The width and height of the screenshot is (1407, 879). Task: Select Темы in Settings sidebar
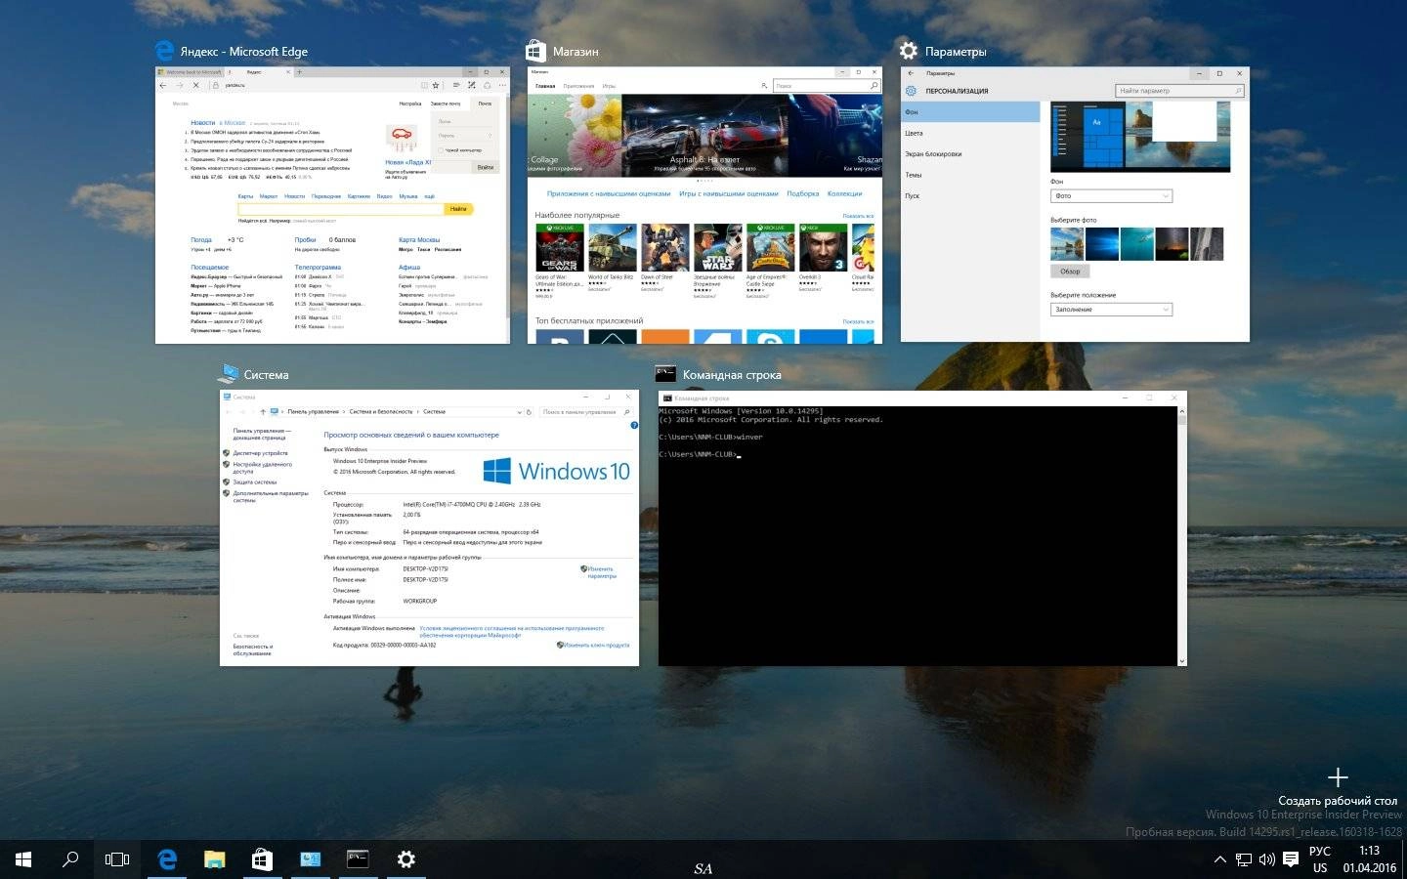pos(970,175)
